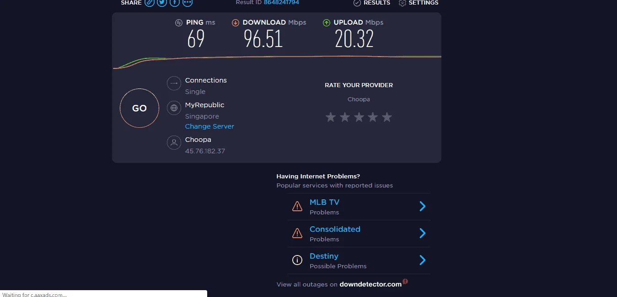Click the 20.32 upload speed value
The height and width of the screenshot is (297, 617).
tap(354, 39)
